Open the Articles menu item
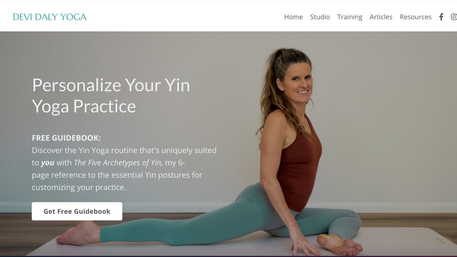The width and height of the screenshot is (457, 257). (x=381, y=17)
